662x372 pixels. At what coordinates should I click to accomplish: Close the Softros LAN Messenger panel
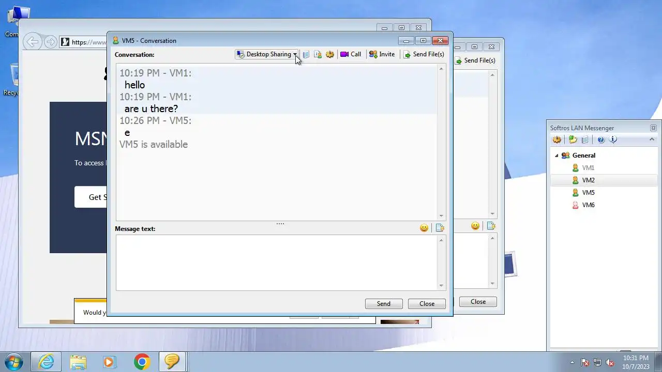(x=653, y=128)
